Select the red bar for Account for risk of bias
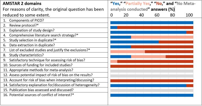Viewport: 202px width, 106px height. (152, 81)
